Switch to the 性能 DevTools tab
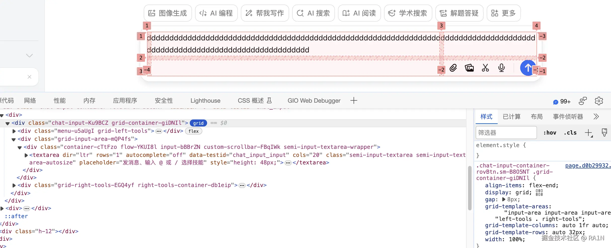This screenshot has width=611, height=248. (x=60, y=101)
